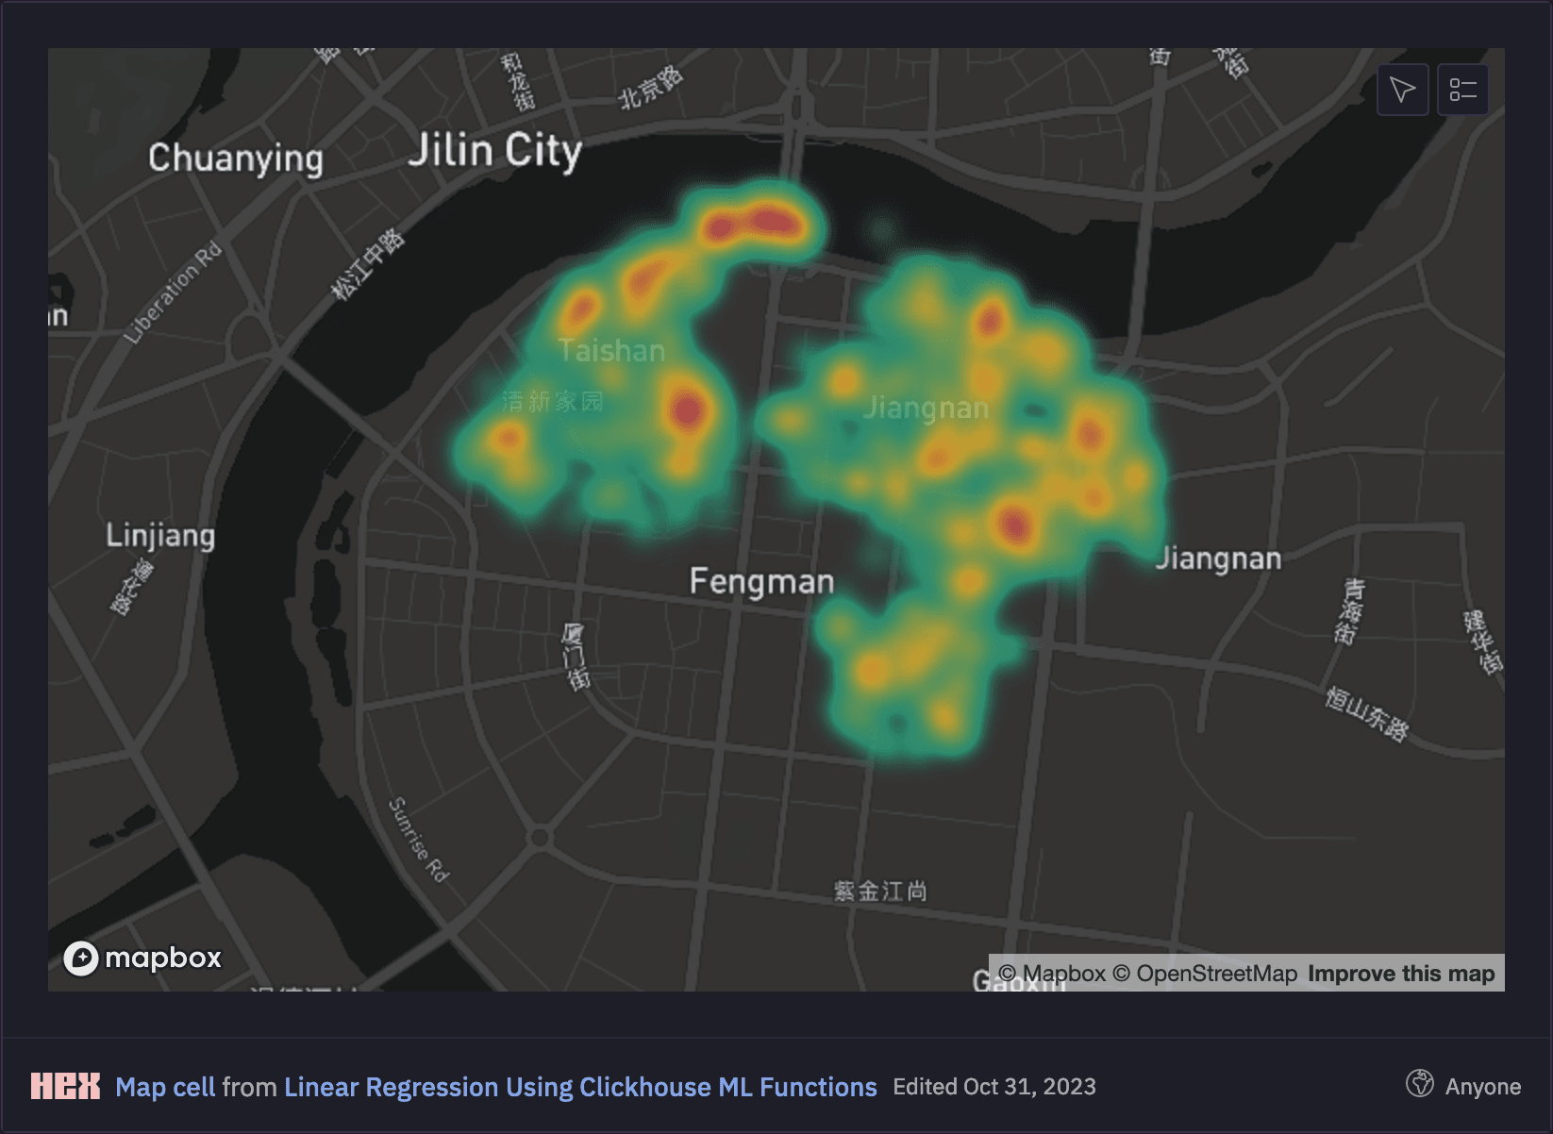This screenshot has height=1134, width=1553.
Task: Click the Jilin City map label
Action: pos(495,151)
